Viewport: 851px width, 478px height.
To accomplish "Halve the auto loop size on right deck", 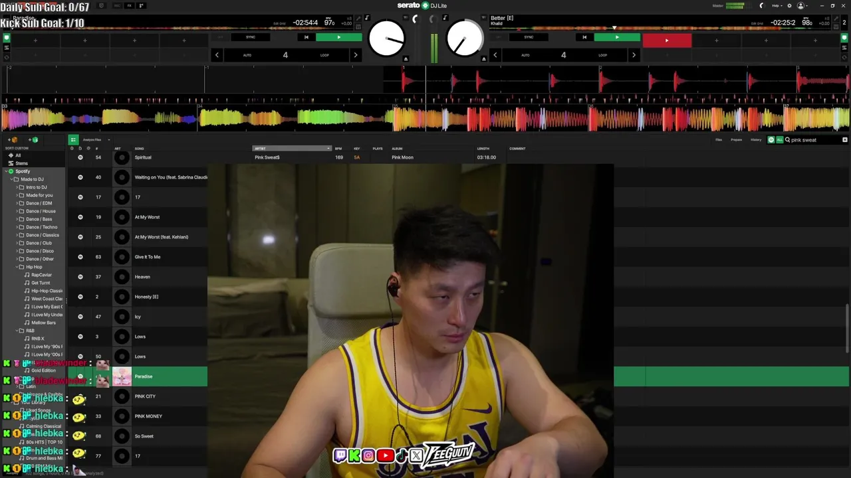I will coord(495,55).
